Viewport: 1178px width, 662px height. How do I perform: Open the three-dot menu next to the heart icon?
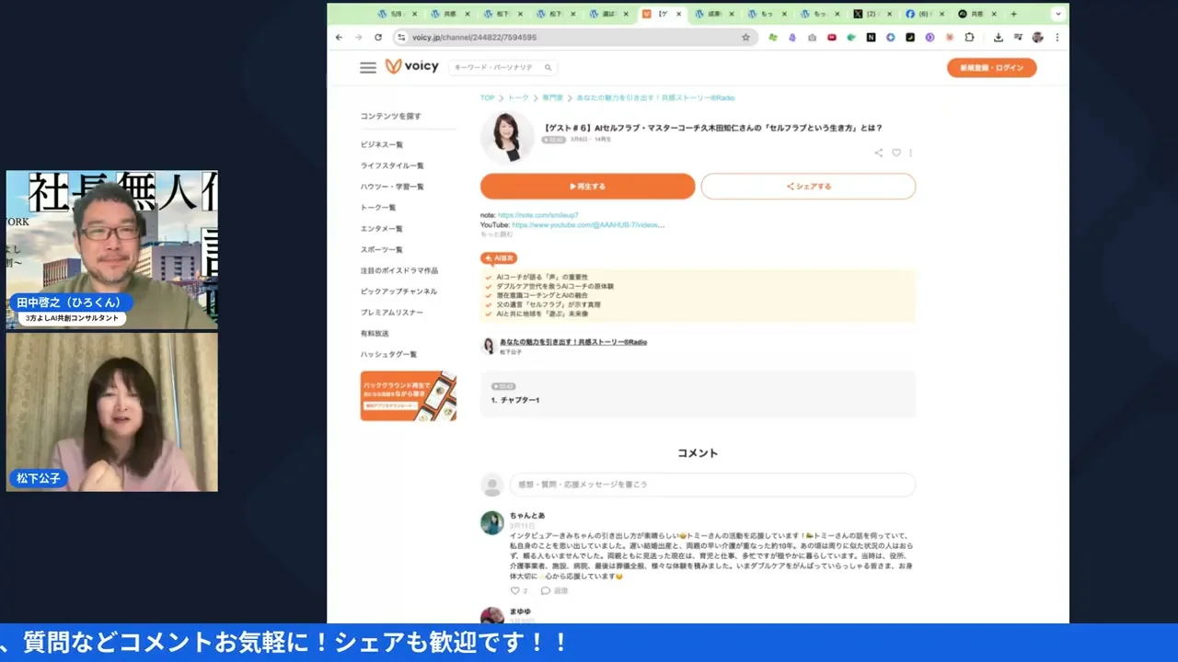click(x=910, y=153)
